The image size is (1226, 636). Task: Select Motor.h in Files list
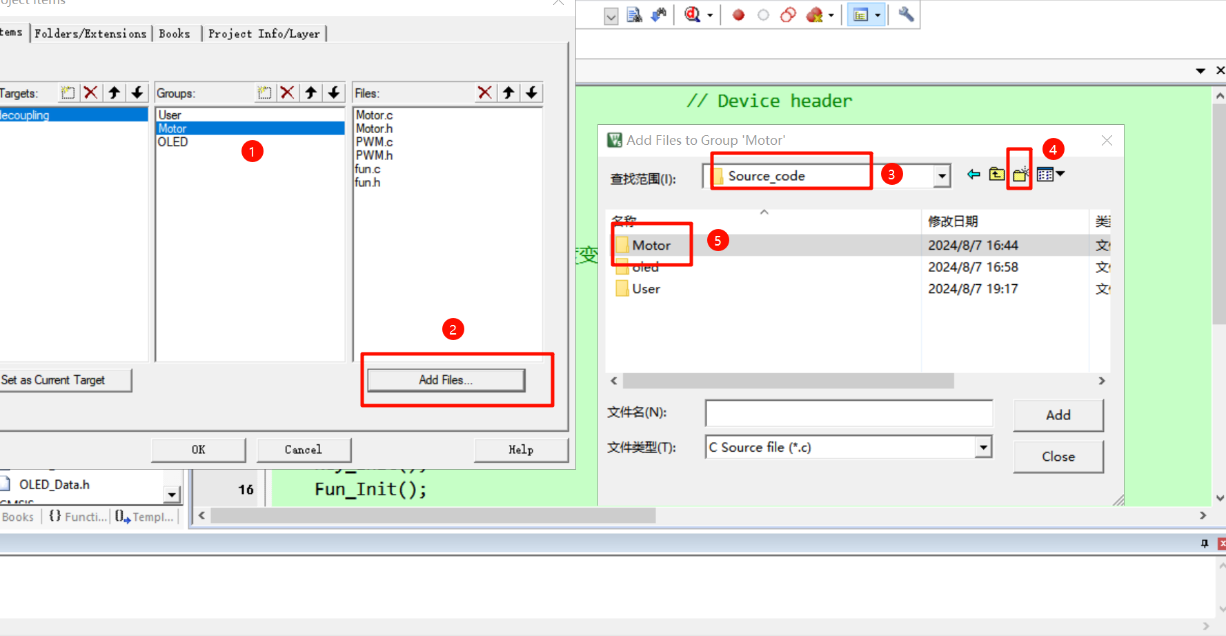click(x=374, y=128)
